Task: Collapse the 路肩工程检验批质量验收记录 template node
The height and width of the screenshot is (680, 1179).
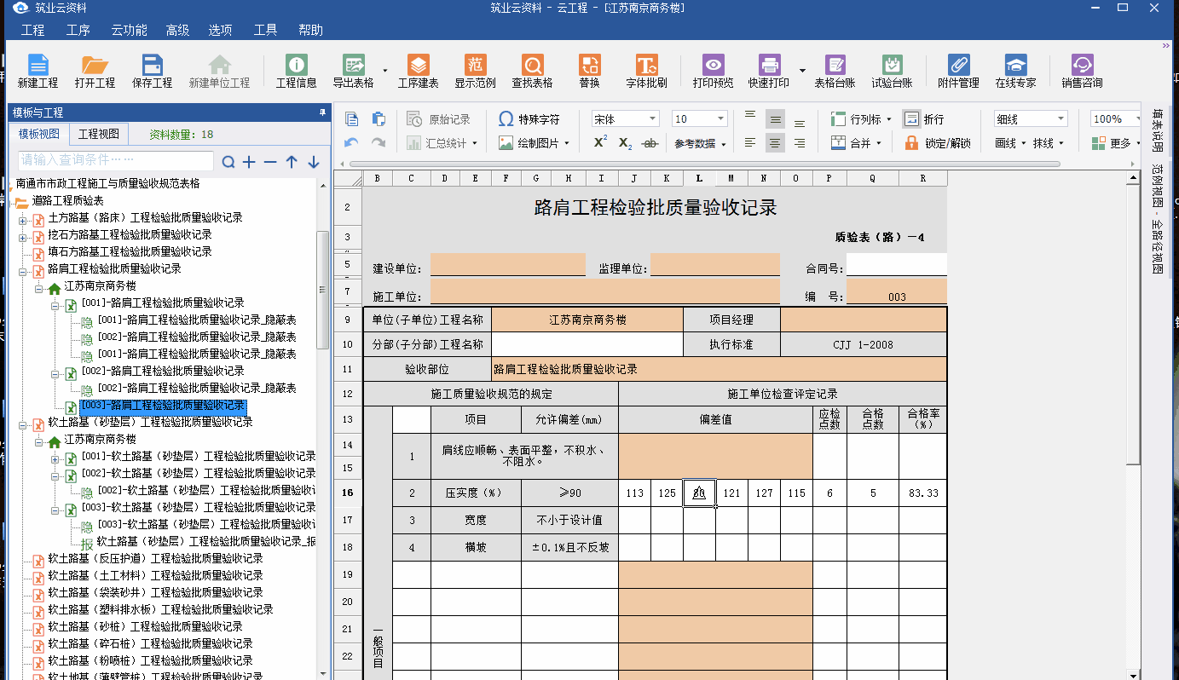Action: (23, 269)
